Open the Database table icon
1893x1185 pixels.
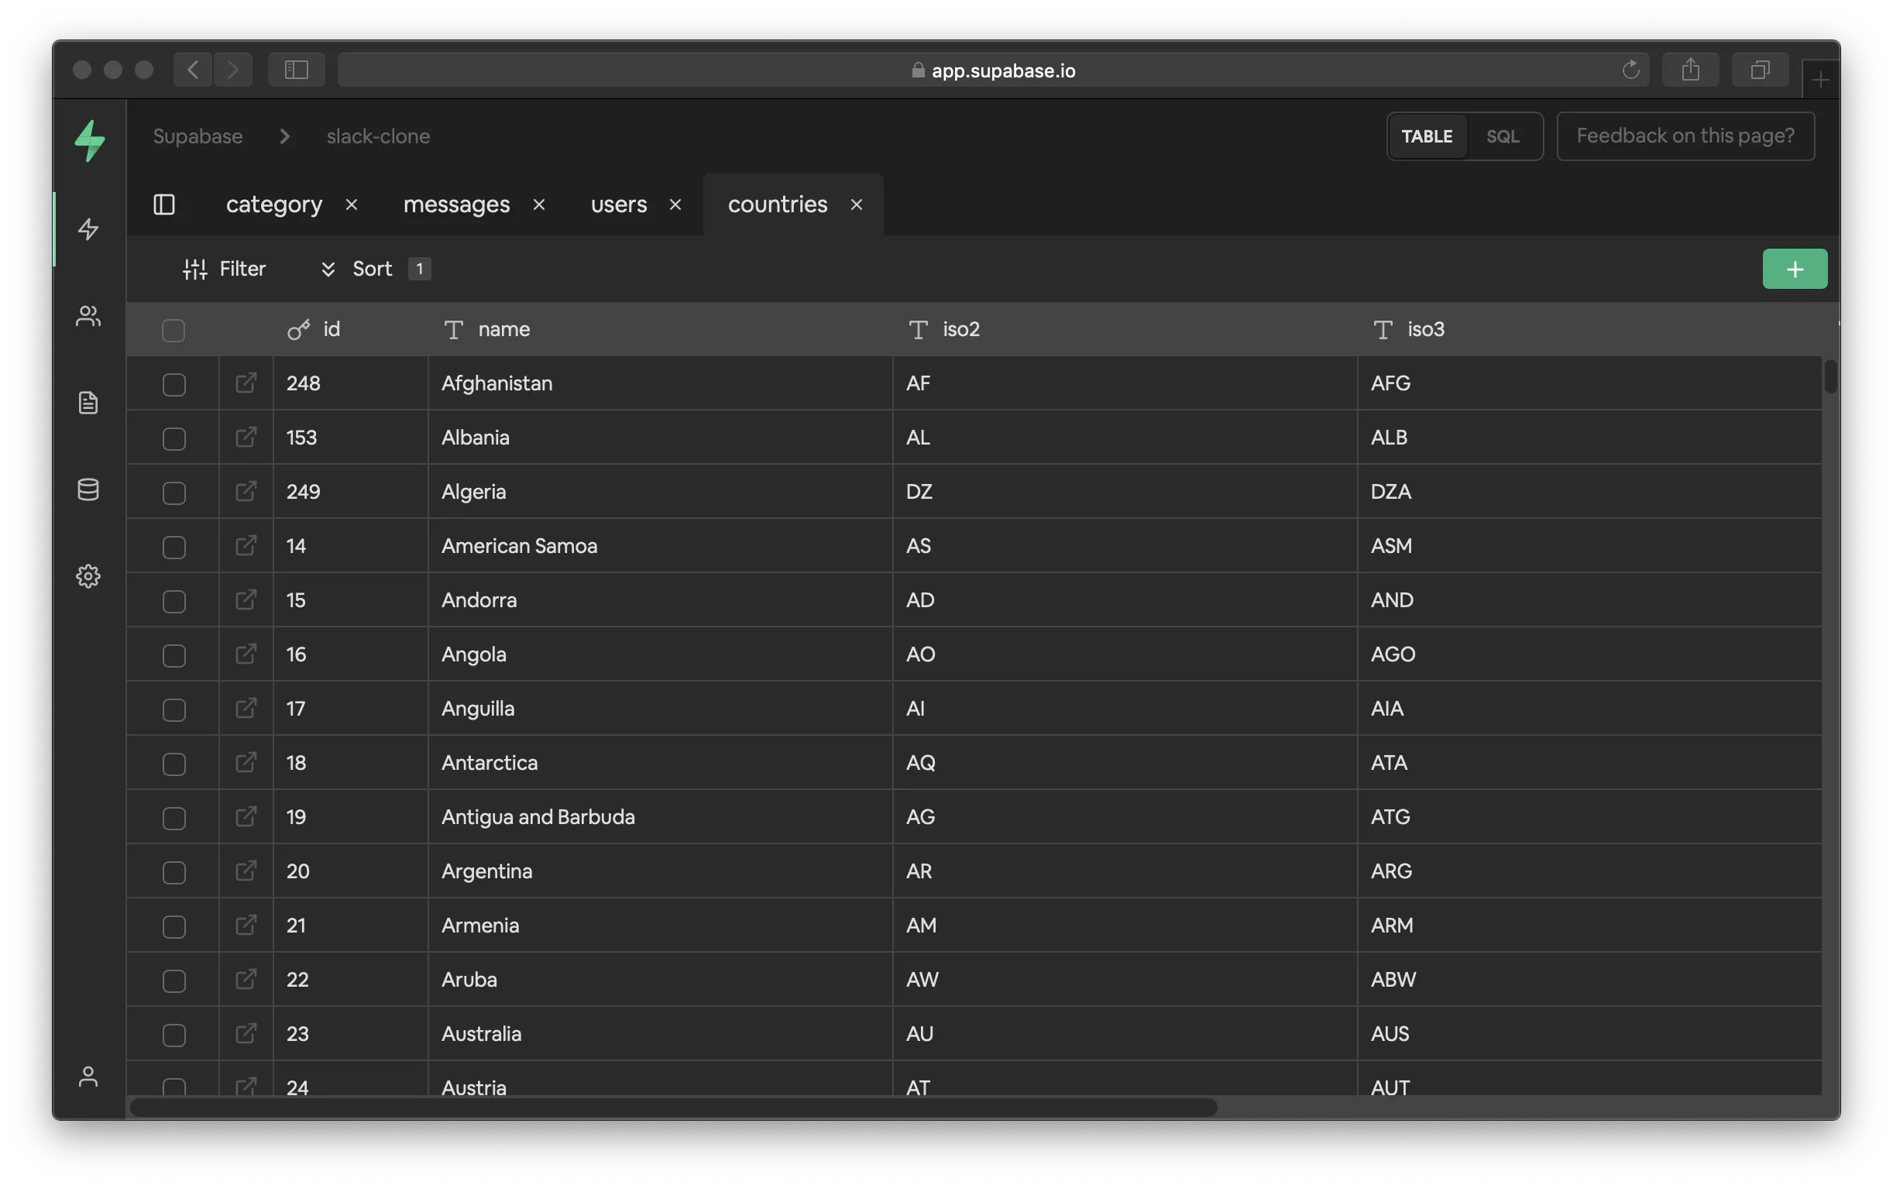click(x=89, y=489)
